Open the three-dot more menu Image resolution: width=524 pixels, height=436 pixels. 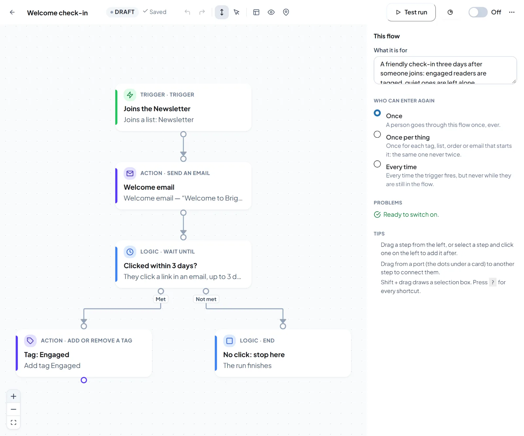pos(512,12)
